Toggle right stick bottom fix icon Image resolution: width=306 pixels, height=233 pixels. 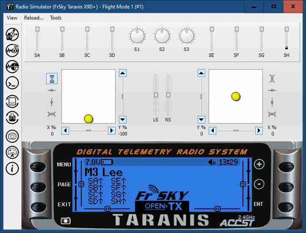coord(272,114)
